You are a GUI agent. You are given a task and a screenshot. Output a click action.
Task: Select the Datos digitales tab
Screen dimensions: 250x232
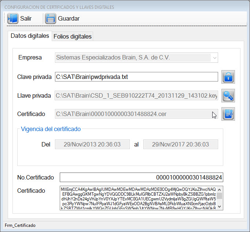[30, 36]
